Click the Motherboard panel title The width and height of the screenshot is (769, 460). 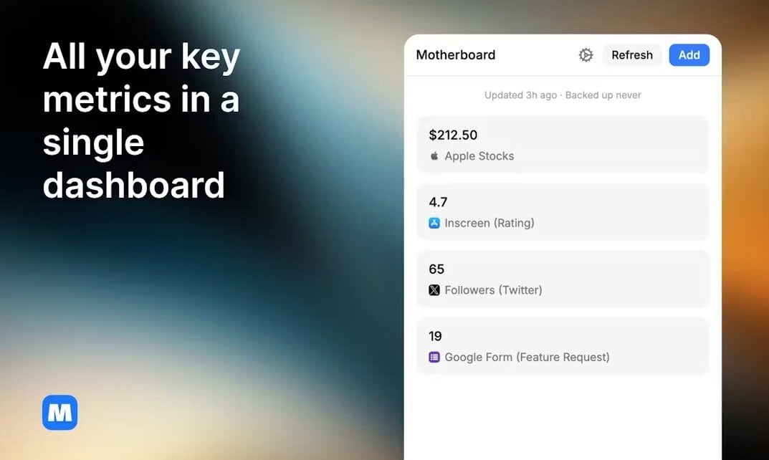click(456, 55)
